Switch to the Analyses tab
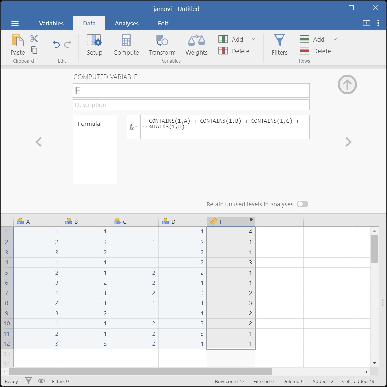 [126, 23]
